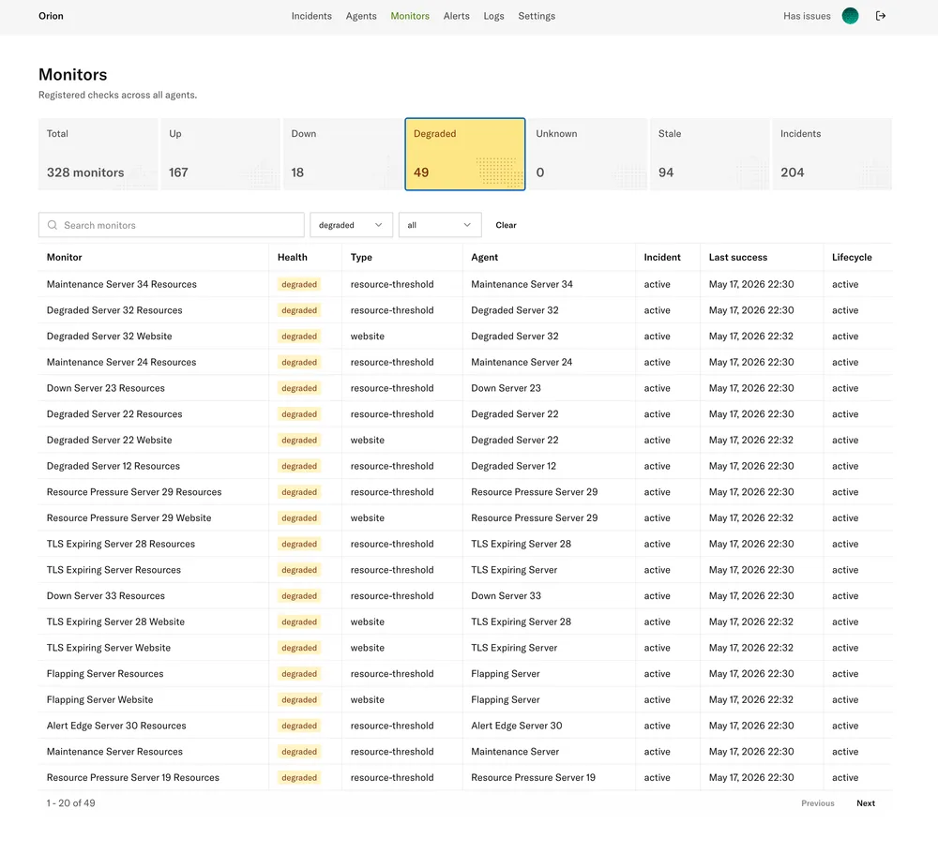The width and height of the screenshot is (938, 854).
Task: Select monitor "Degraded Server 32 Website"
Action: (110, 337)
